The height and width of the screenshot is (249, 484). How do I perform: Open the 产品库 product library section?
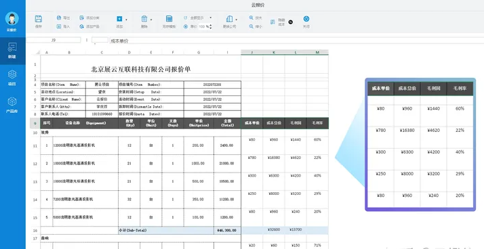coord(12,105)
